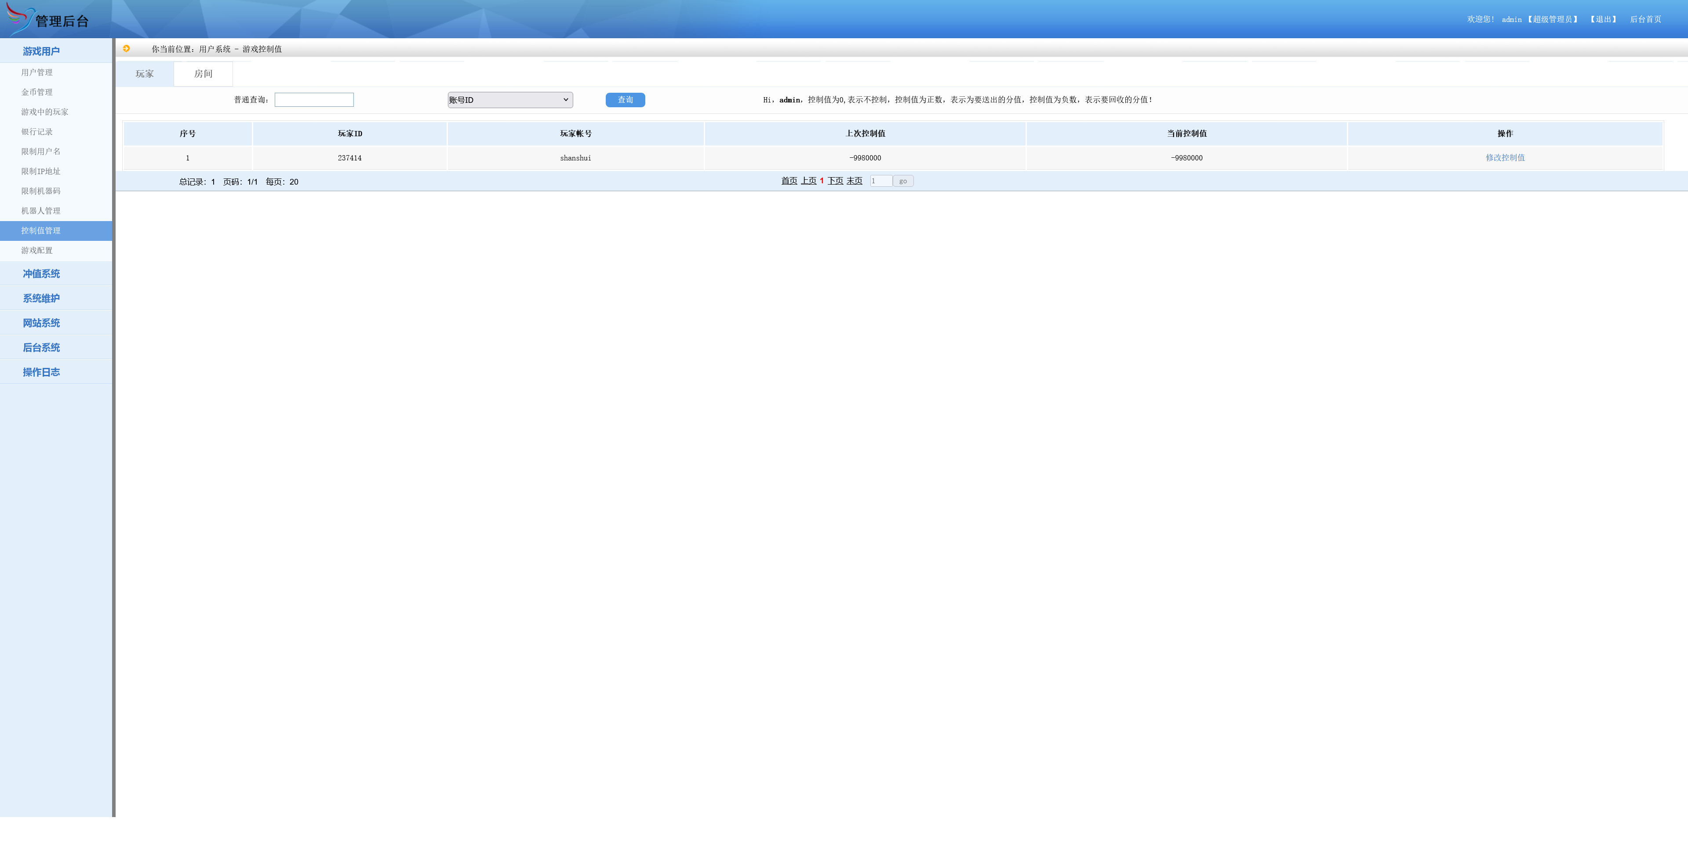This screenshot has height=843, width=1688.
Task: Click the 上页 pagination link
Action: click(809, 181)
